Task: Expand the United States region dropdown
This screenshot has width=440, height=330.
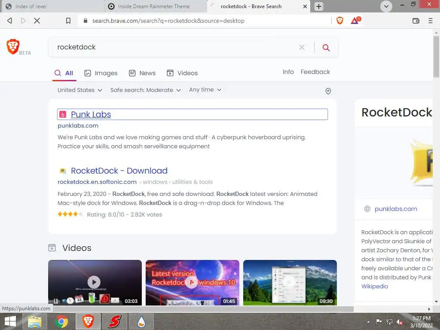Action: click(x=80, y=90)
